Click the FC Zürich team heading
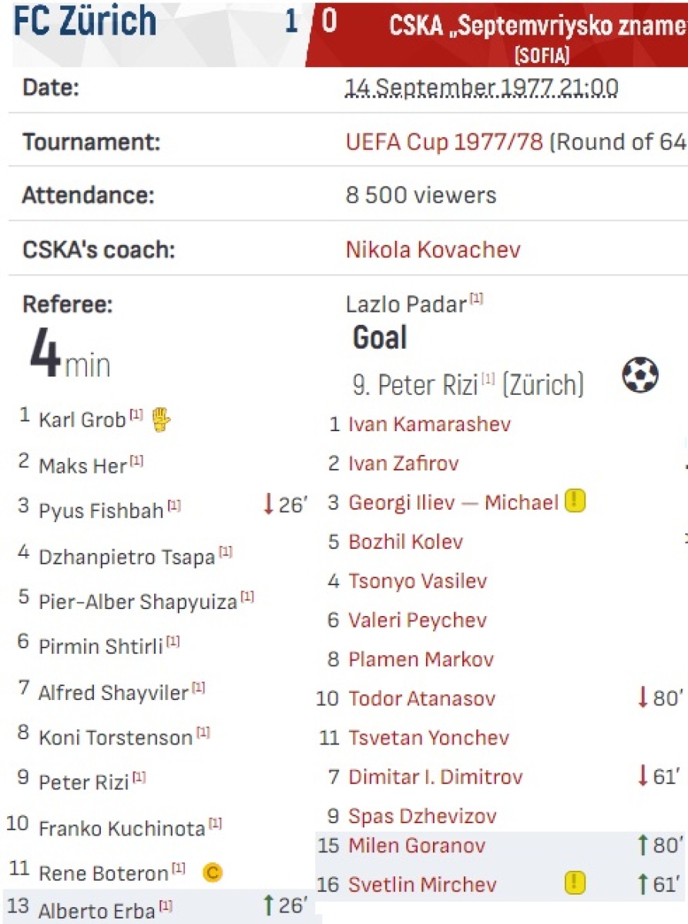This screenshot has width=688, height=924. (85, 21)
